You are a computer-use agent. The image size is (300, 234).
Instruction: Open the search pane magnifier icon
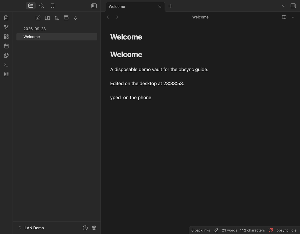(42, 6)
